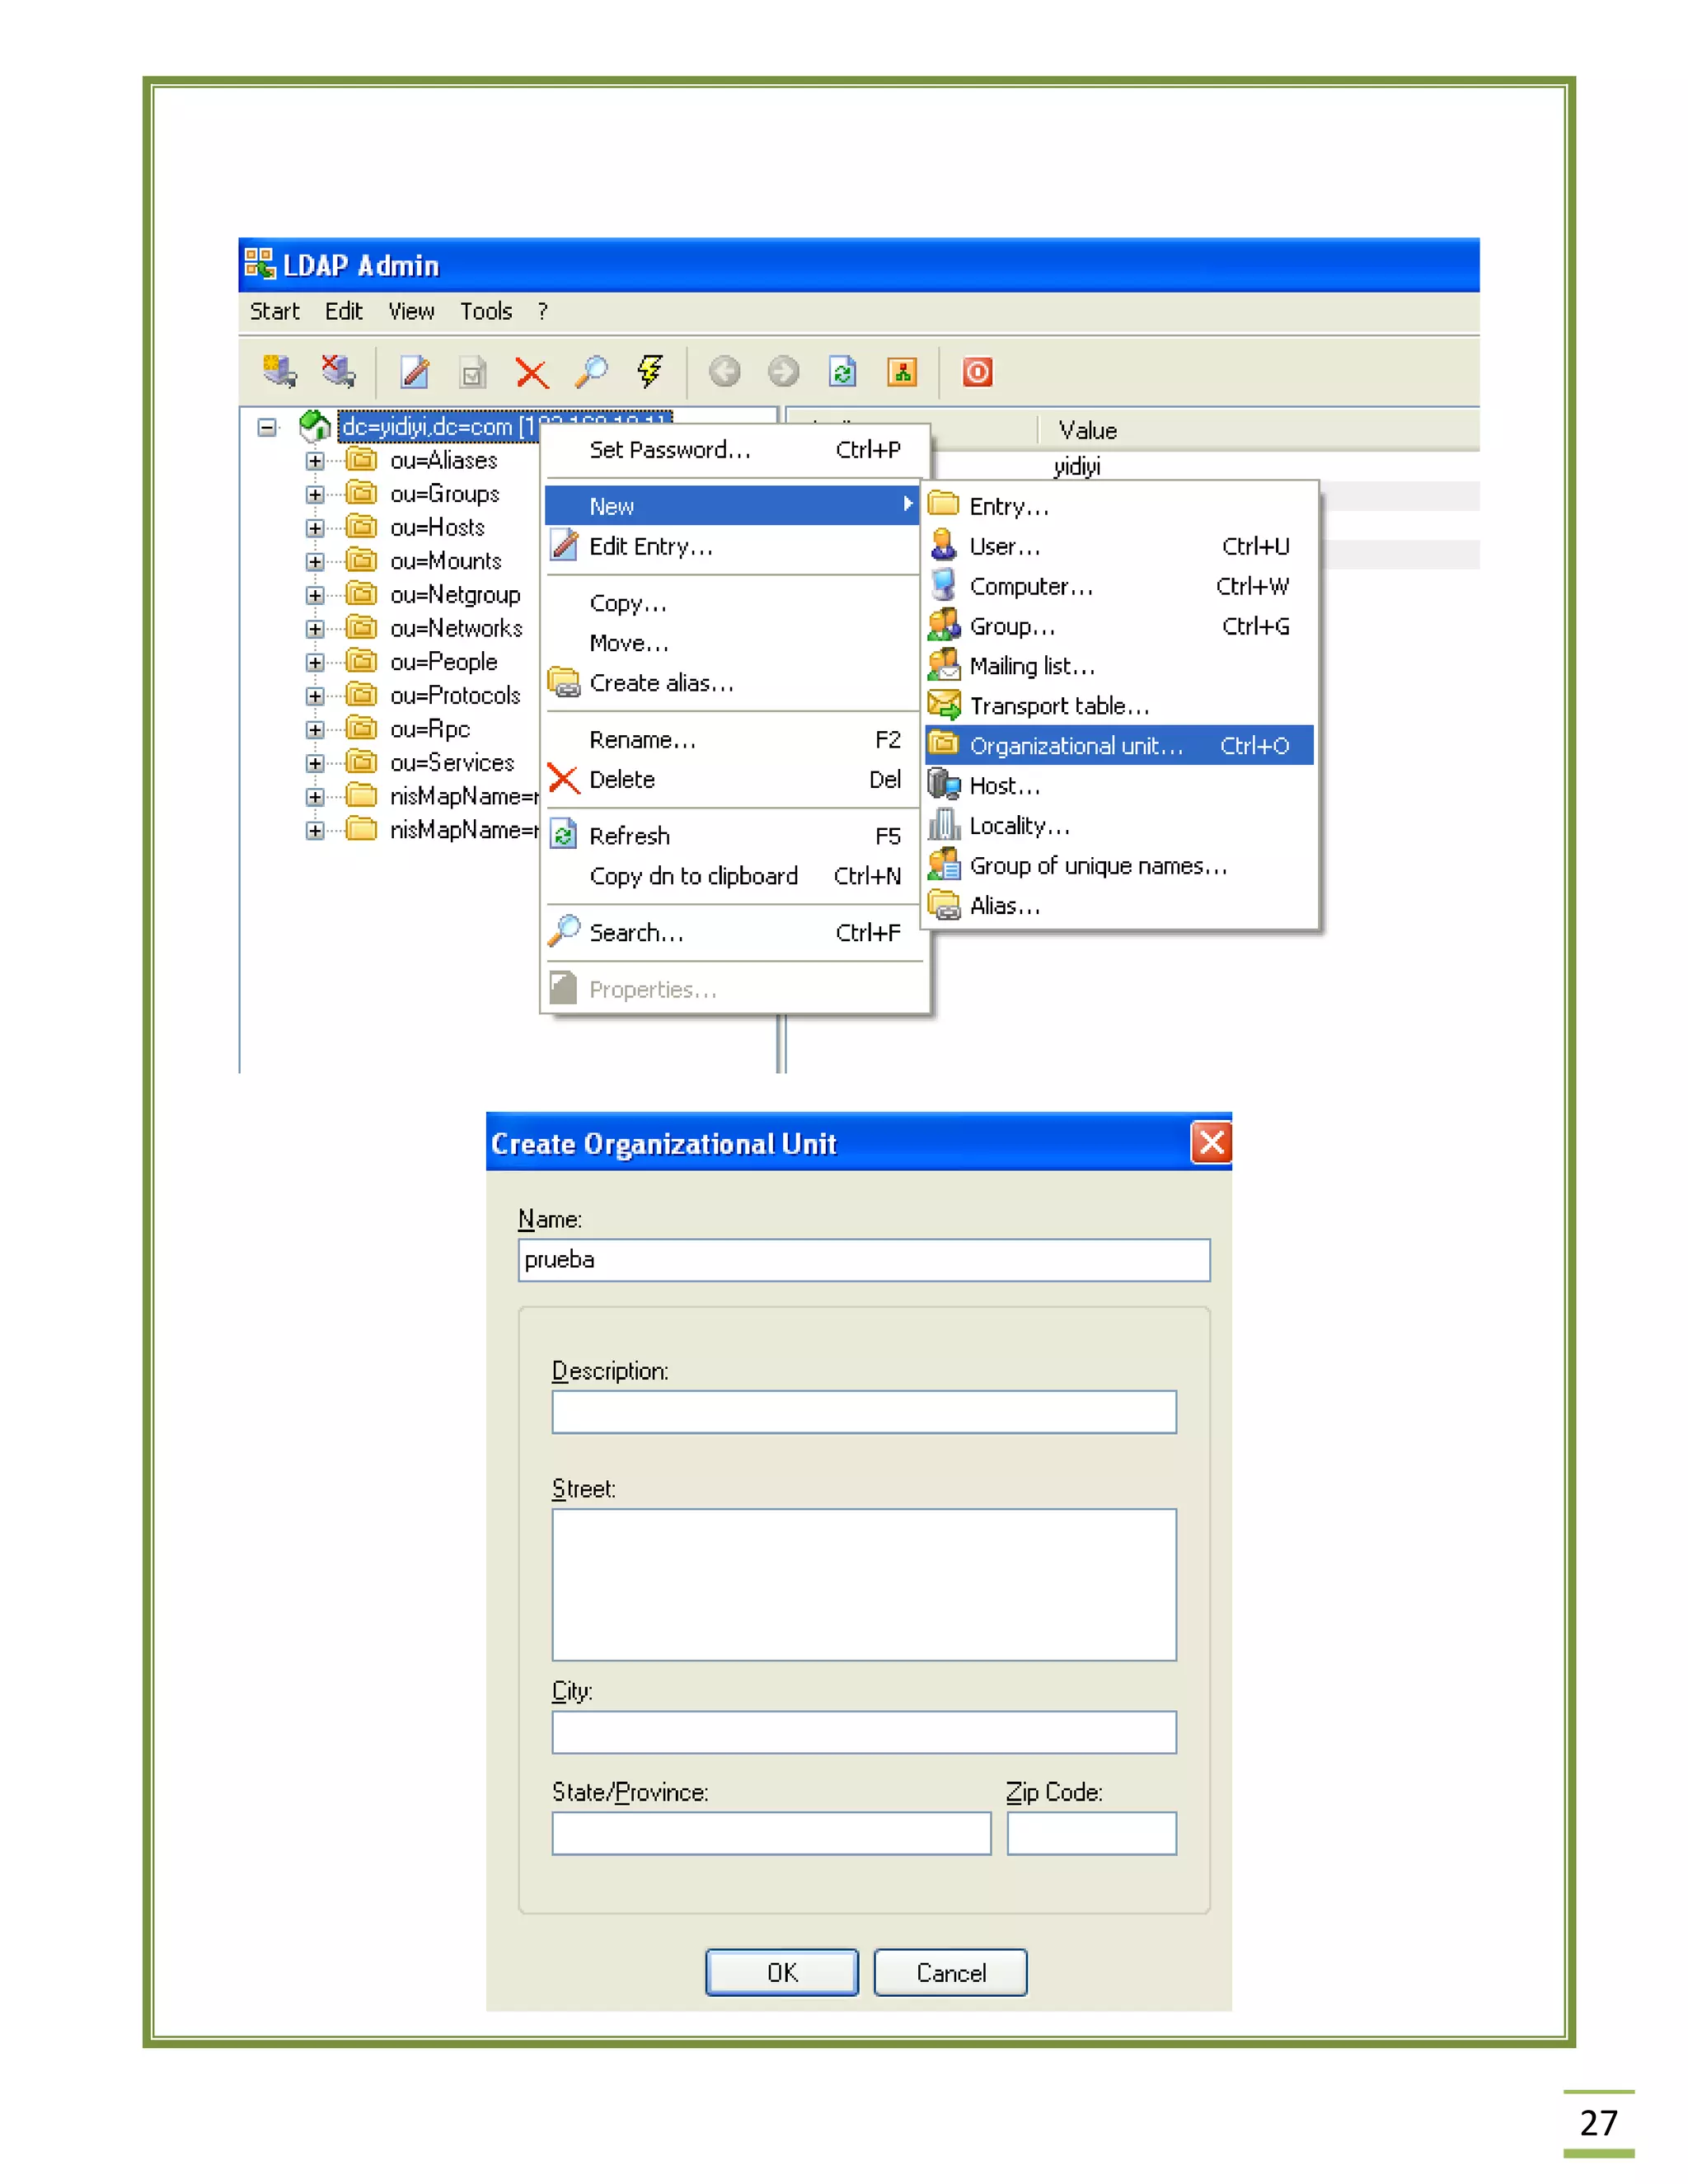1688x2184 pixels.
Task: Click the Connect toolbar icon
Action: pos(279,372)
